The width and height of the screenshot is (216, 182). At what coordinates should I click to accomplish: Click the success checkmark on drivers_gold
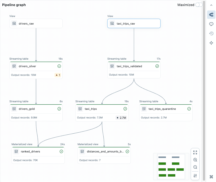pyautogui.click(x=59, y=109)
